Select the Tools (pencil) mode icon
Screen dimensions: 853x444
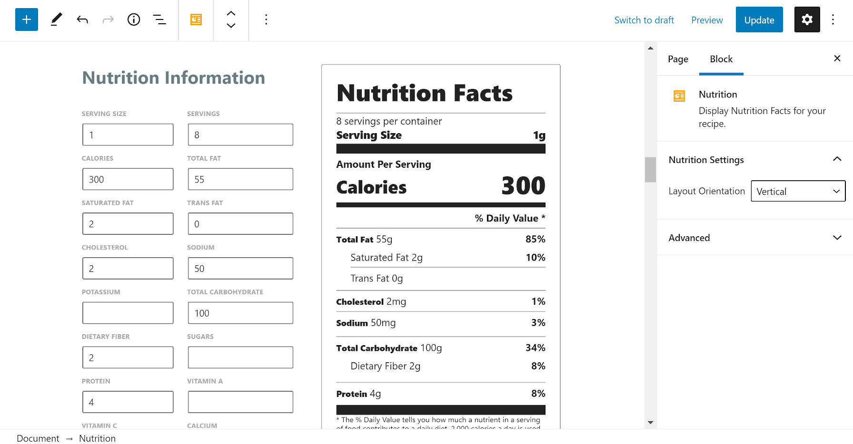(x=56, y=19)
